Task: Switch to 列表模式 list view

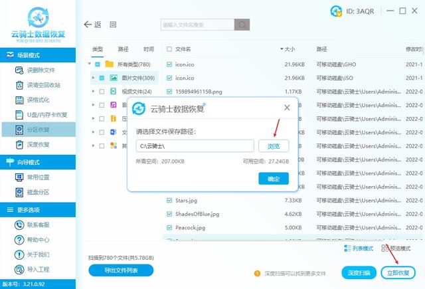Action: tap(359, 248)
